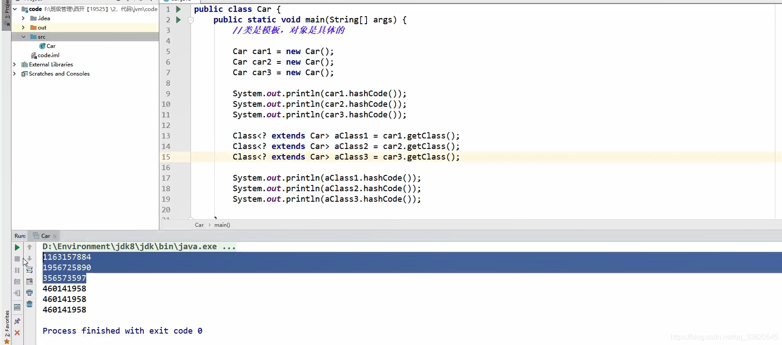This screenshot has height=345, width=782.
Task: Click the Down stack trace arrow icon
Action: coord(29,259)
